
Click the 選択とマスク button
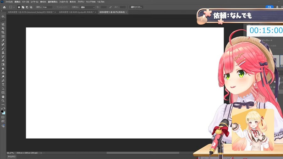pyautogui.click(x=136, y=7)
